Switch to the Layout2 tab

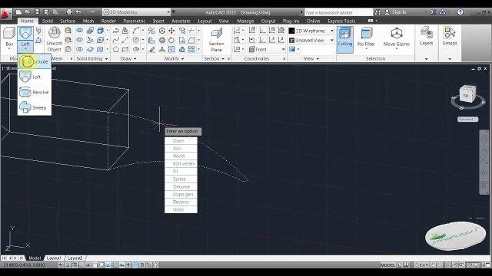75,258
